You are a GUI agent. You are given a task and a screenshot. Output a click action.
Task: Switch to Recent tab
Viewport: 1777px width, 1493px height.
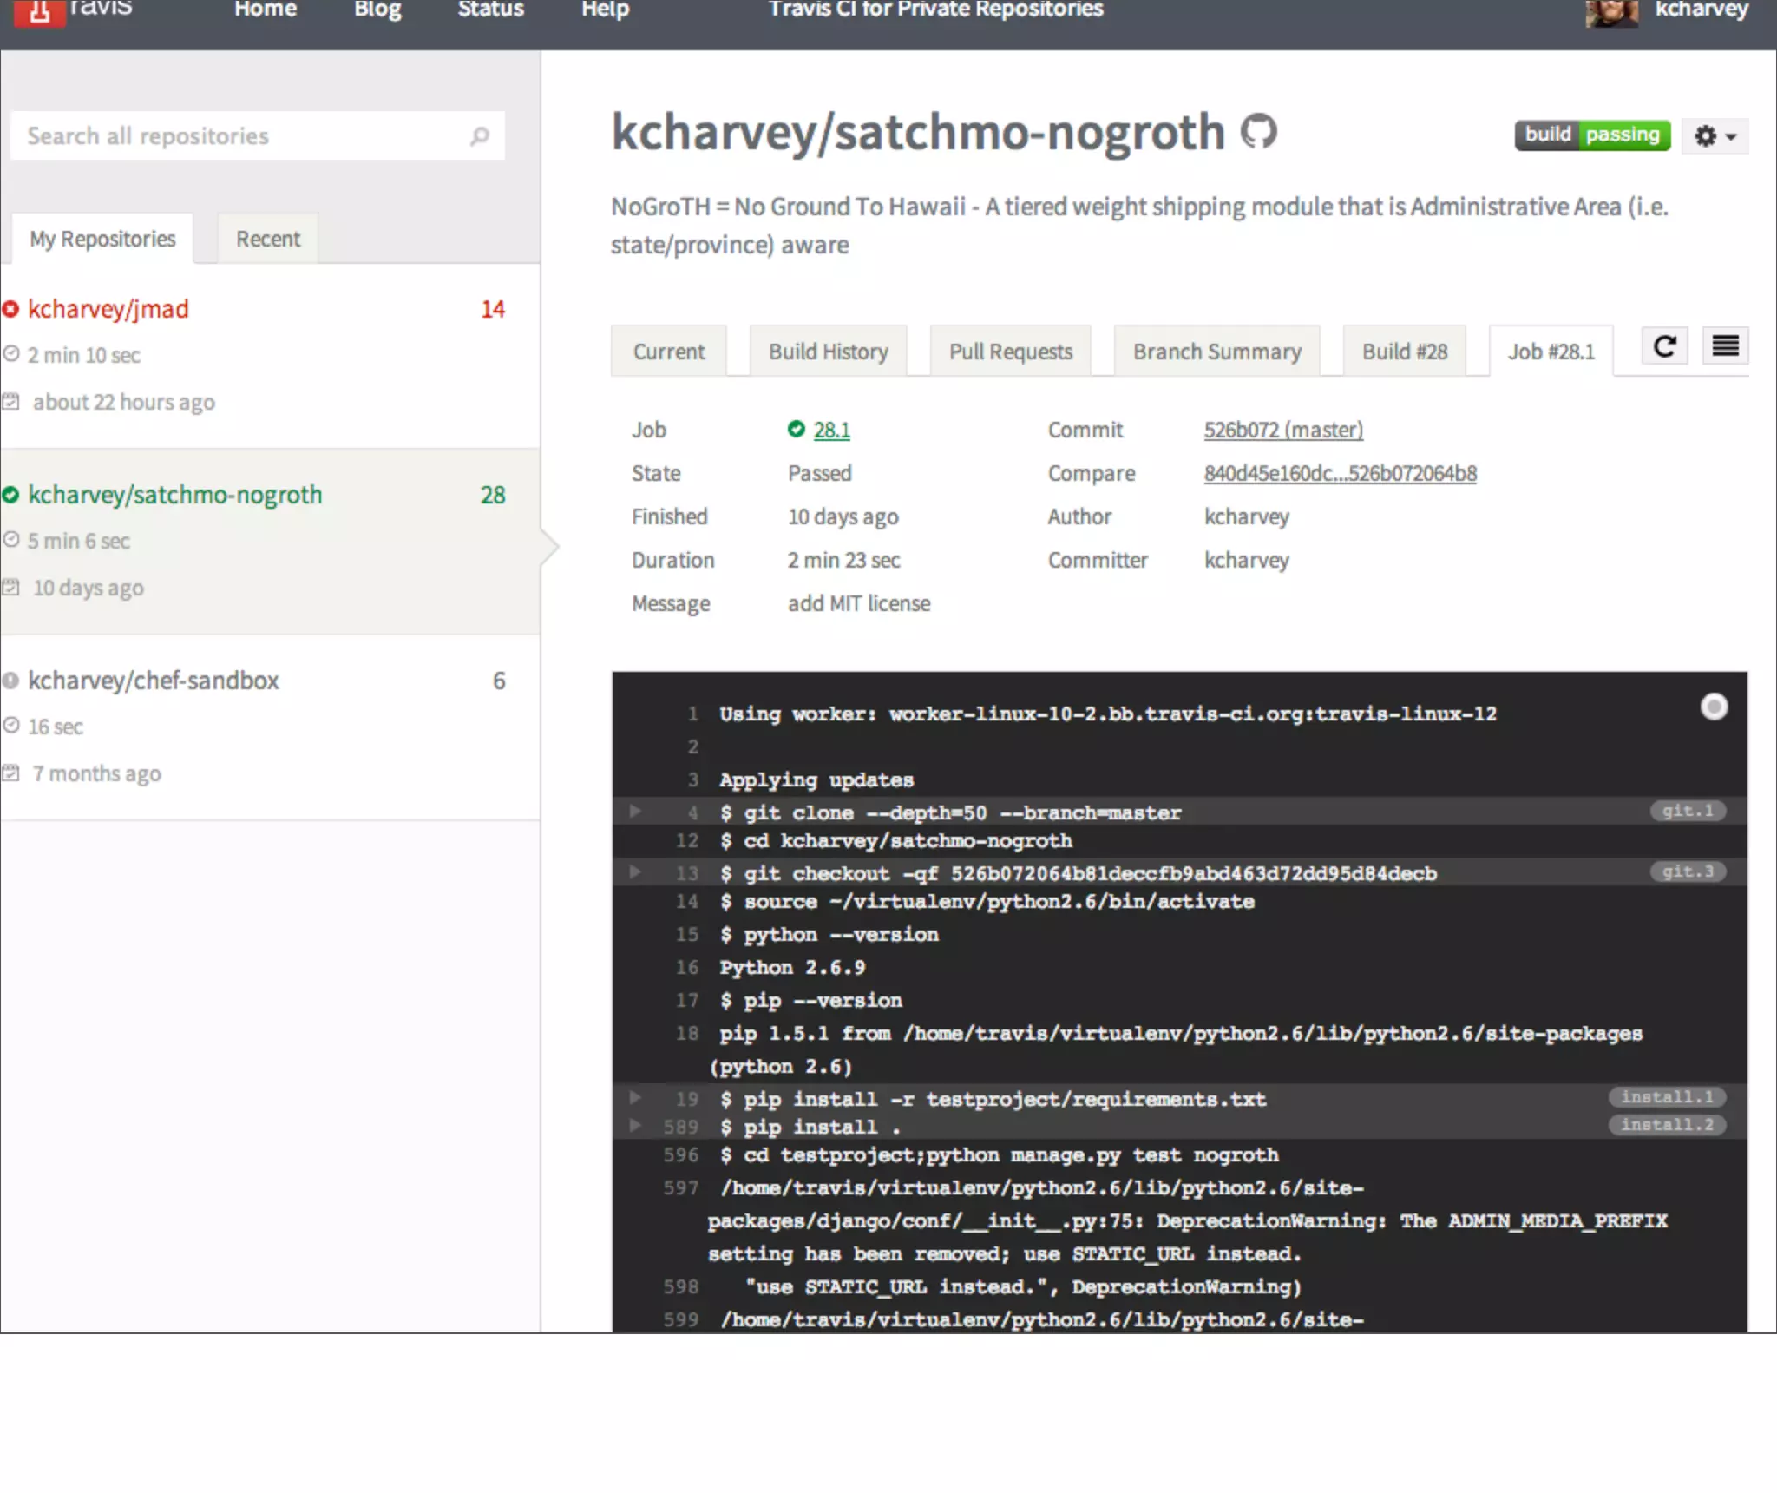click(x=268, y=239)
